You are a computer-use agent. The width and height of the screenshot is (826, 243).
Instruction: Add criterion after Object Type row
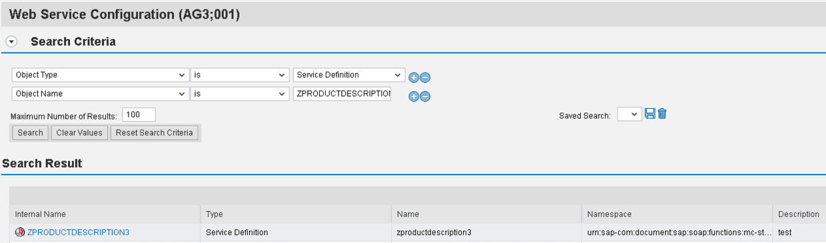[414, 77]
